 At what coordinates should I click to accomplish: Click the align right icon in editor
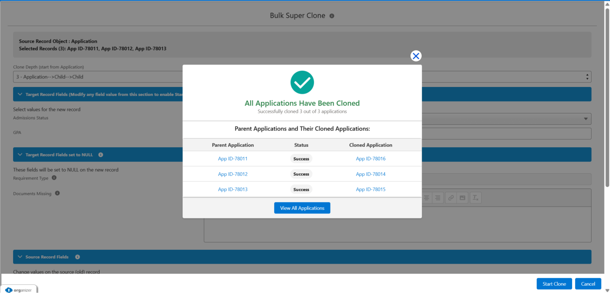tap(438, 198)
